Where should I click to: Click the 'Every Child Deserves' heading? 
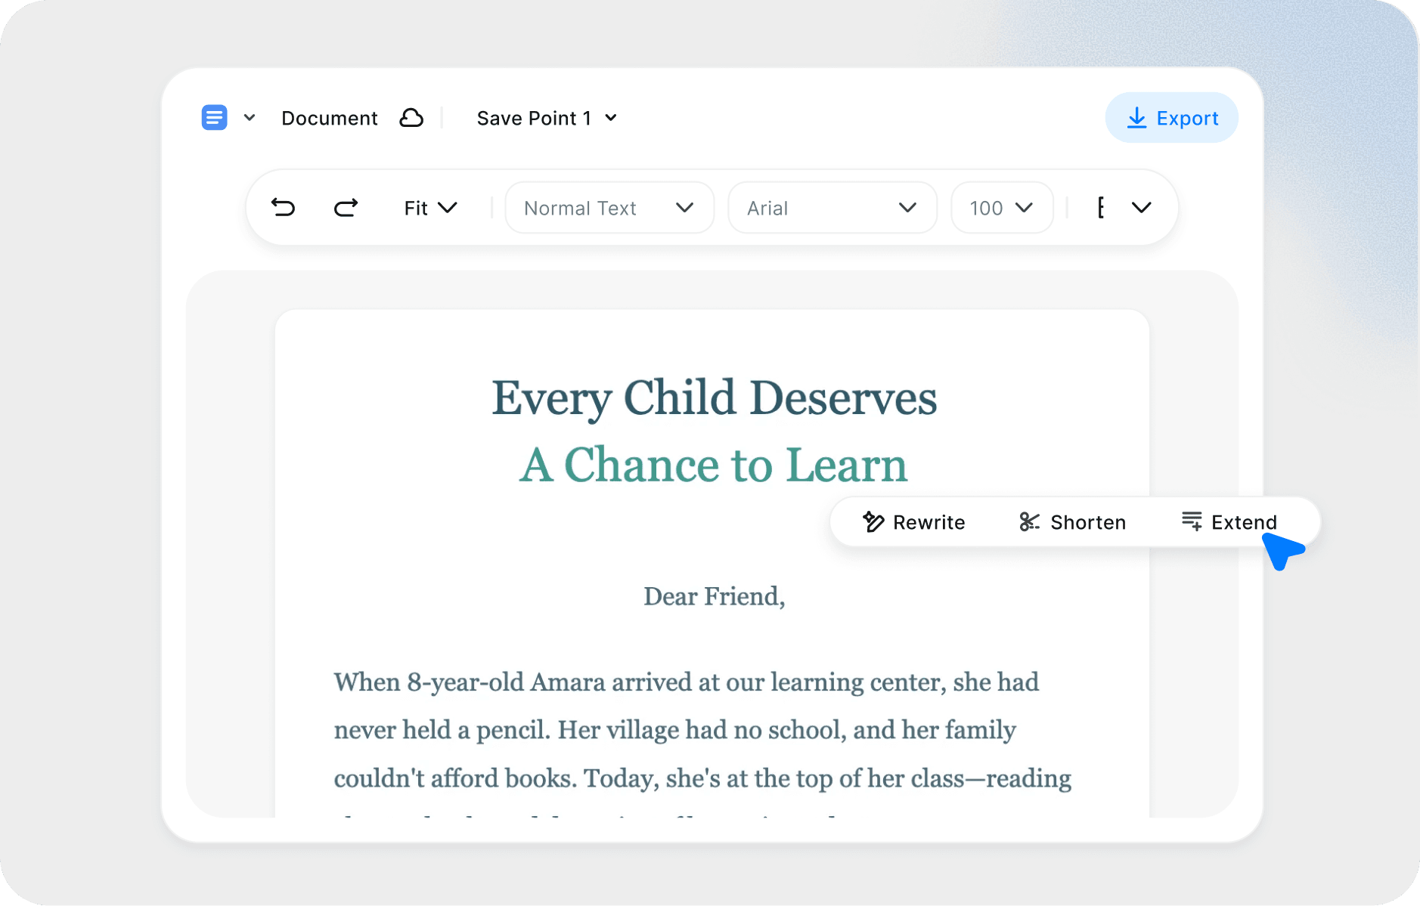tap(714, 398)
